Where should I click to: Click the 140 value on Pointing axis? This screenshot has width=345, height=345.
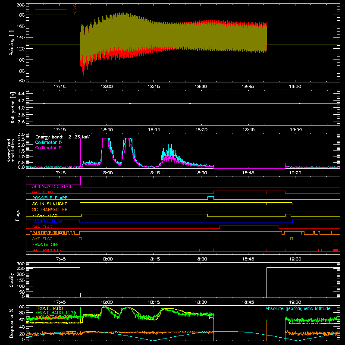click(x=21, y=38)
